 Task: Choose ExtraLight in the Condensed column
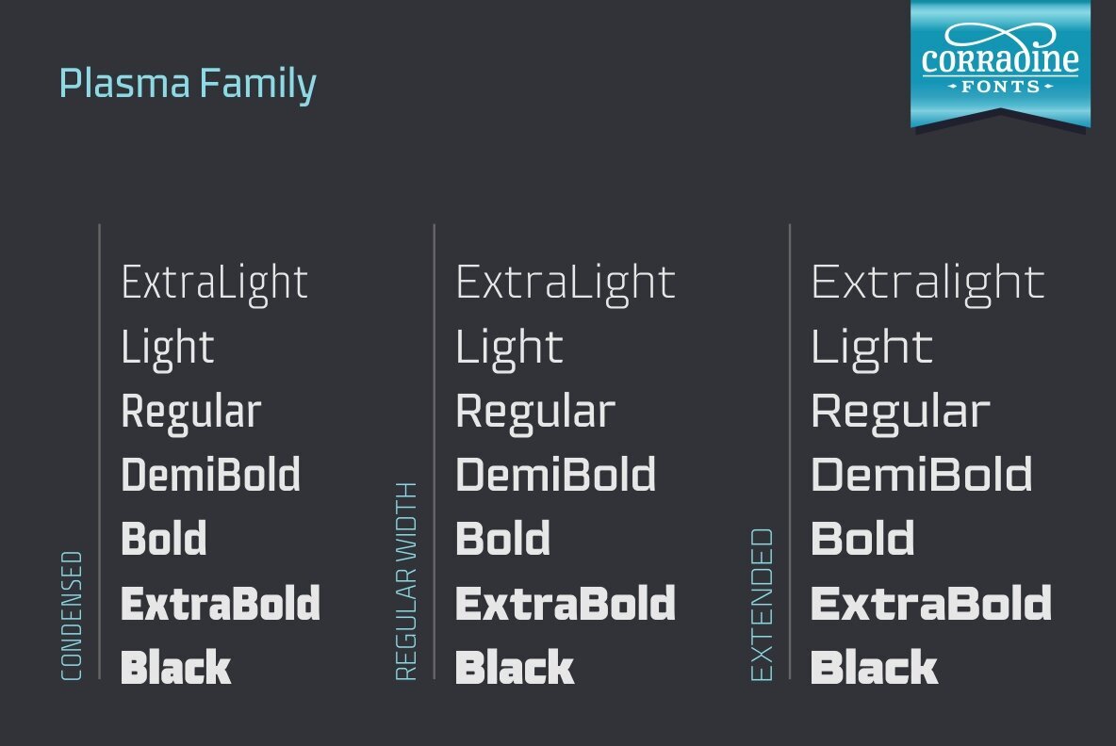pos(215,283)
